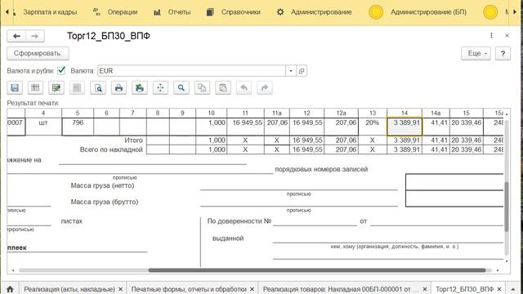Screen dimensions: 523x294
Task: Select cell 20 339,46 in the Итого row
Action: click(467, 140)
